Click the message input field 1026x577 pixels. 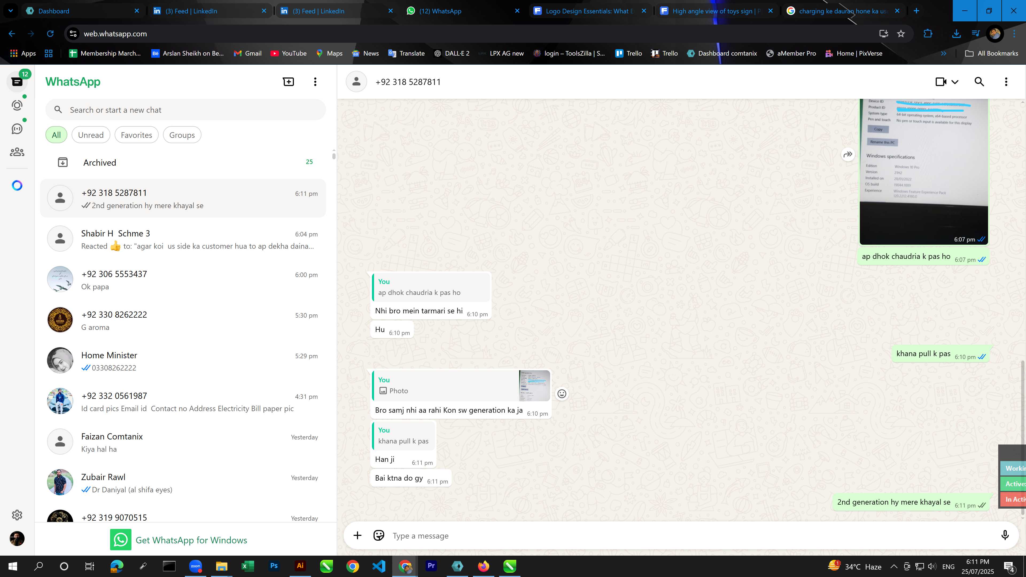pos(693,536)
